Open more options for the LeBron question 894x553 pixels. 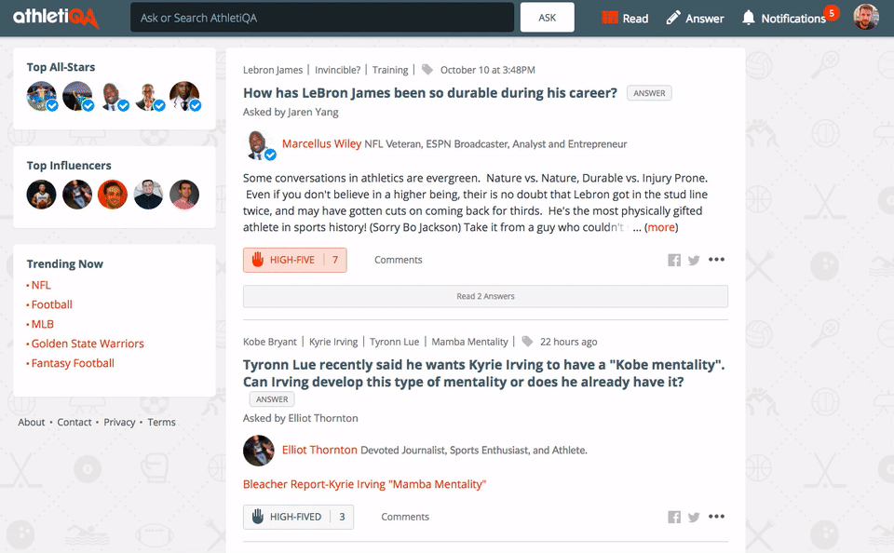716,260
